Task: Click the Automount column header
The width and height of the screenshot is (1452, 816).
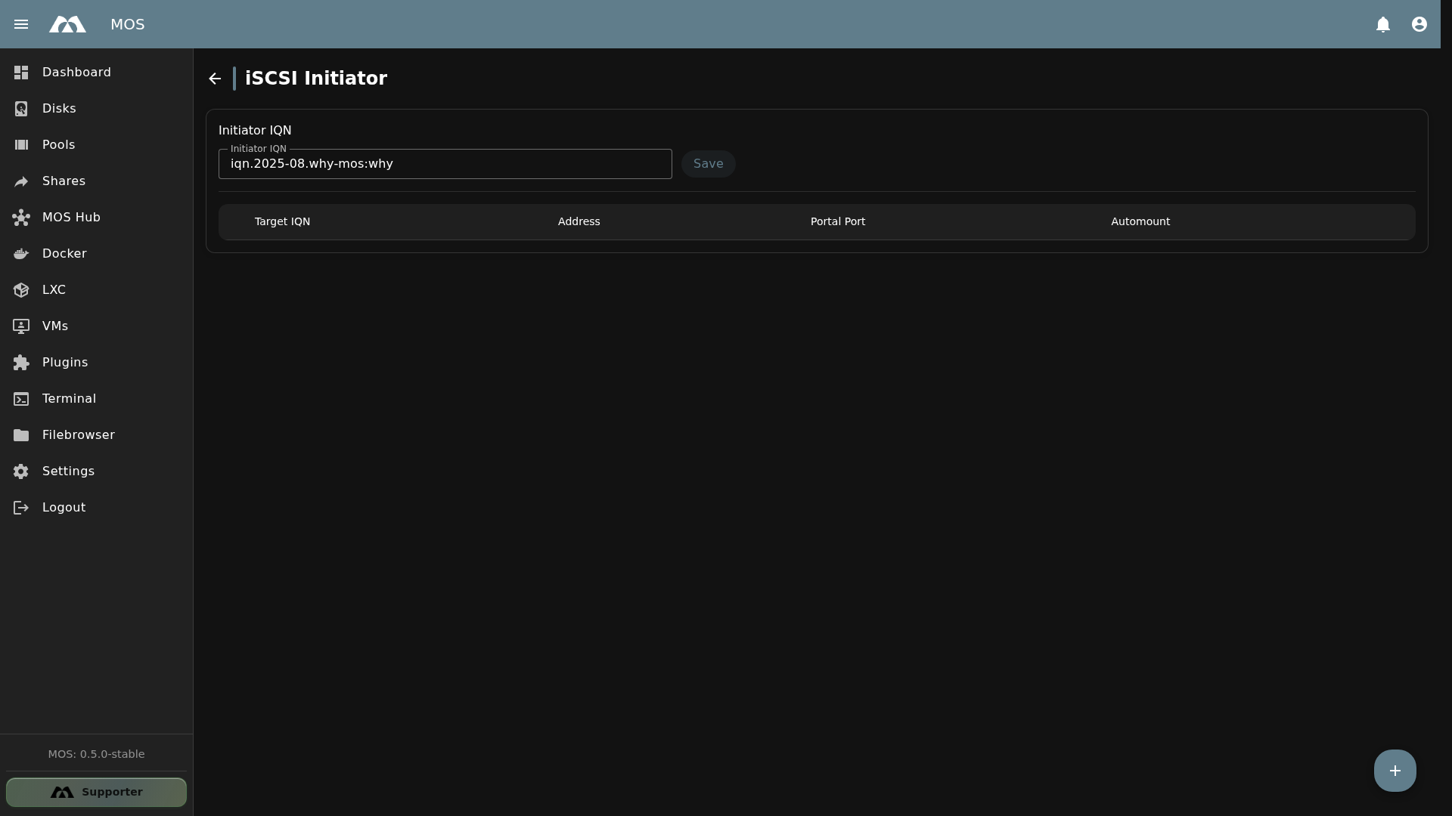Action: [x=1140, y=221]
